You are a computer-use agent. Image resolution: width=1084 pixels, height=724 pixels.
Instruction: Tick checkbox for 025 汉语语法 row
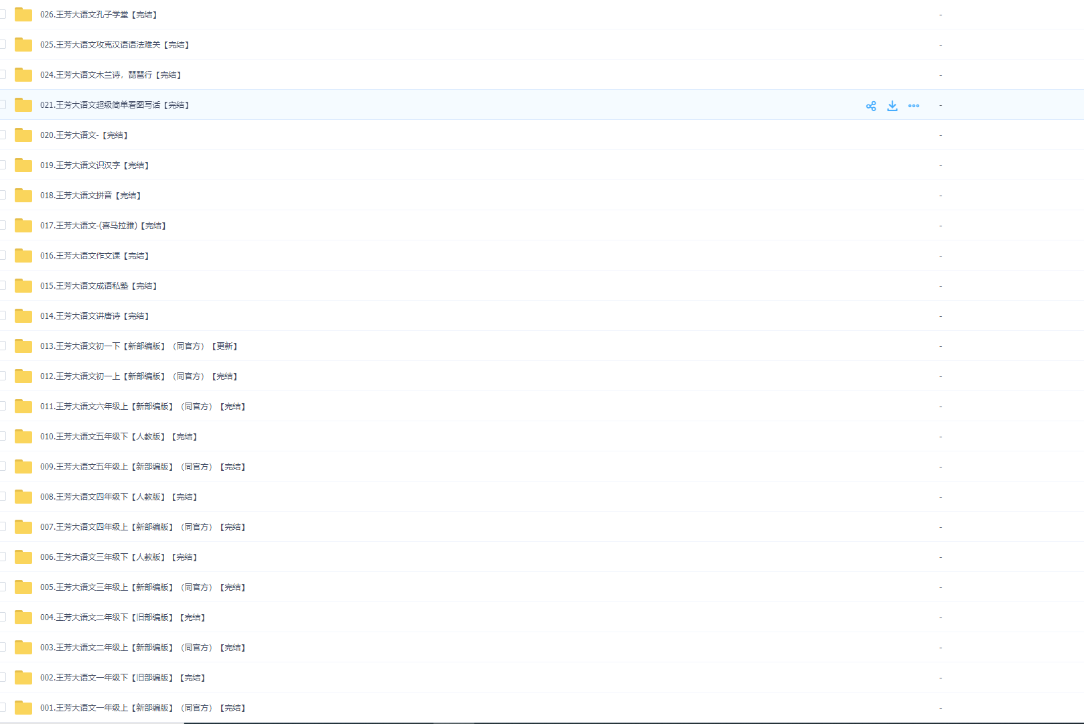click(2, 44)
